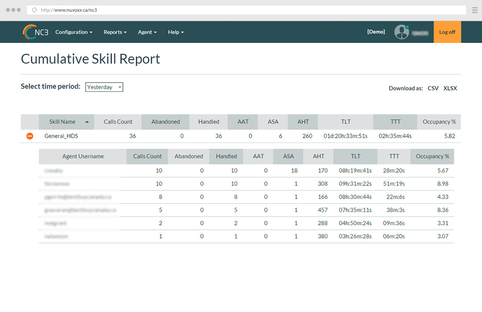
Task: Open the Yesterday time period dropdown
Action: 104,87
